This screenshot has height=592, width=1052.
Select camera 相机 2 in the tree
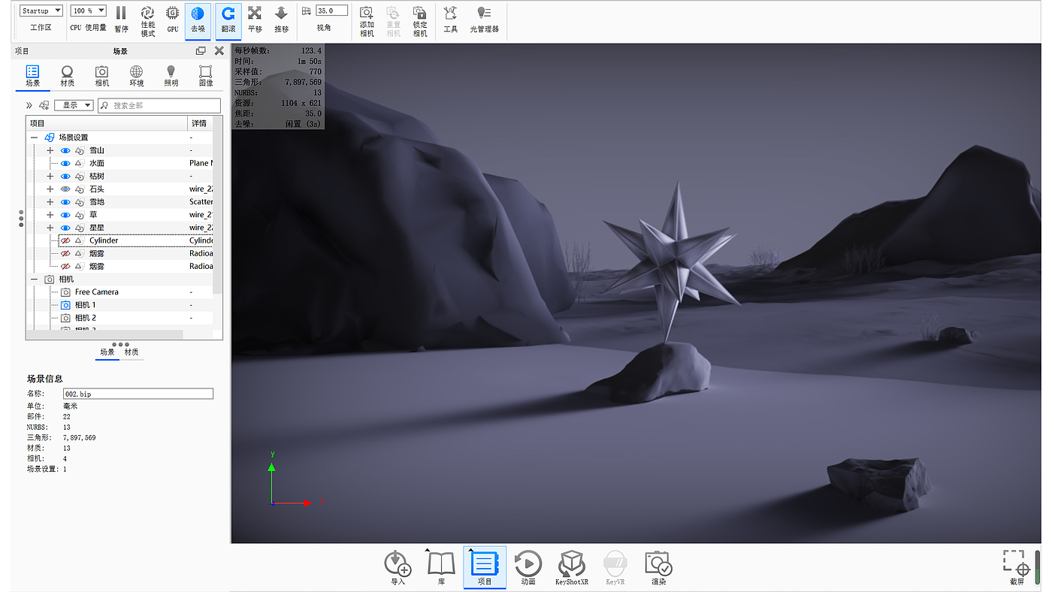(x=86, y=318)
